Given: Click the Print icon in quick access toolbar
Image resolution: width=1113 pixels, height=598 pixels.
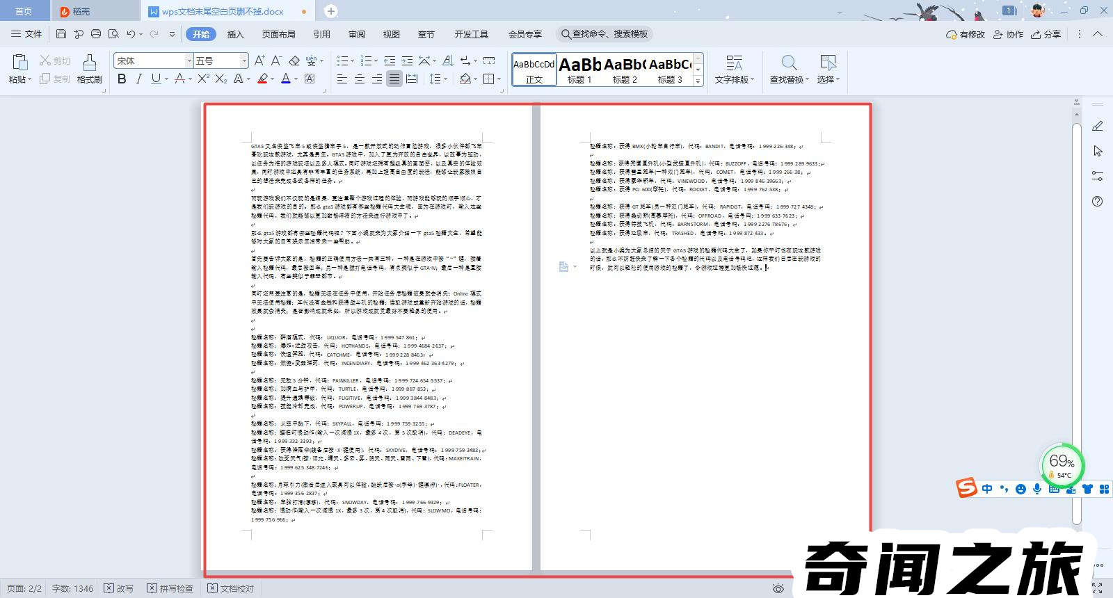Looking at the screenshot, I should 96,33.
